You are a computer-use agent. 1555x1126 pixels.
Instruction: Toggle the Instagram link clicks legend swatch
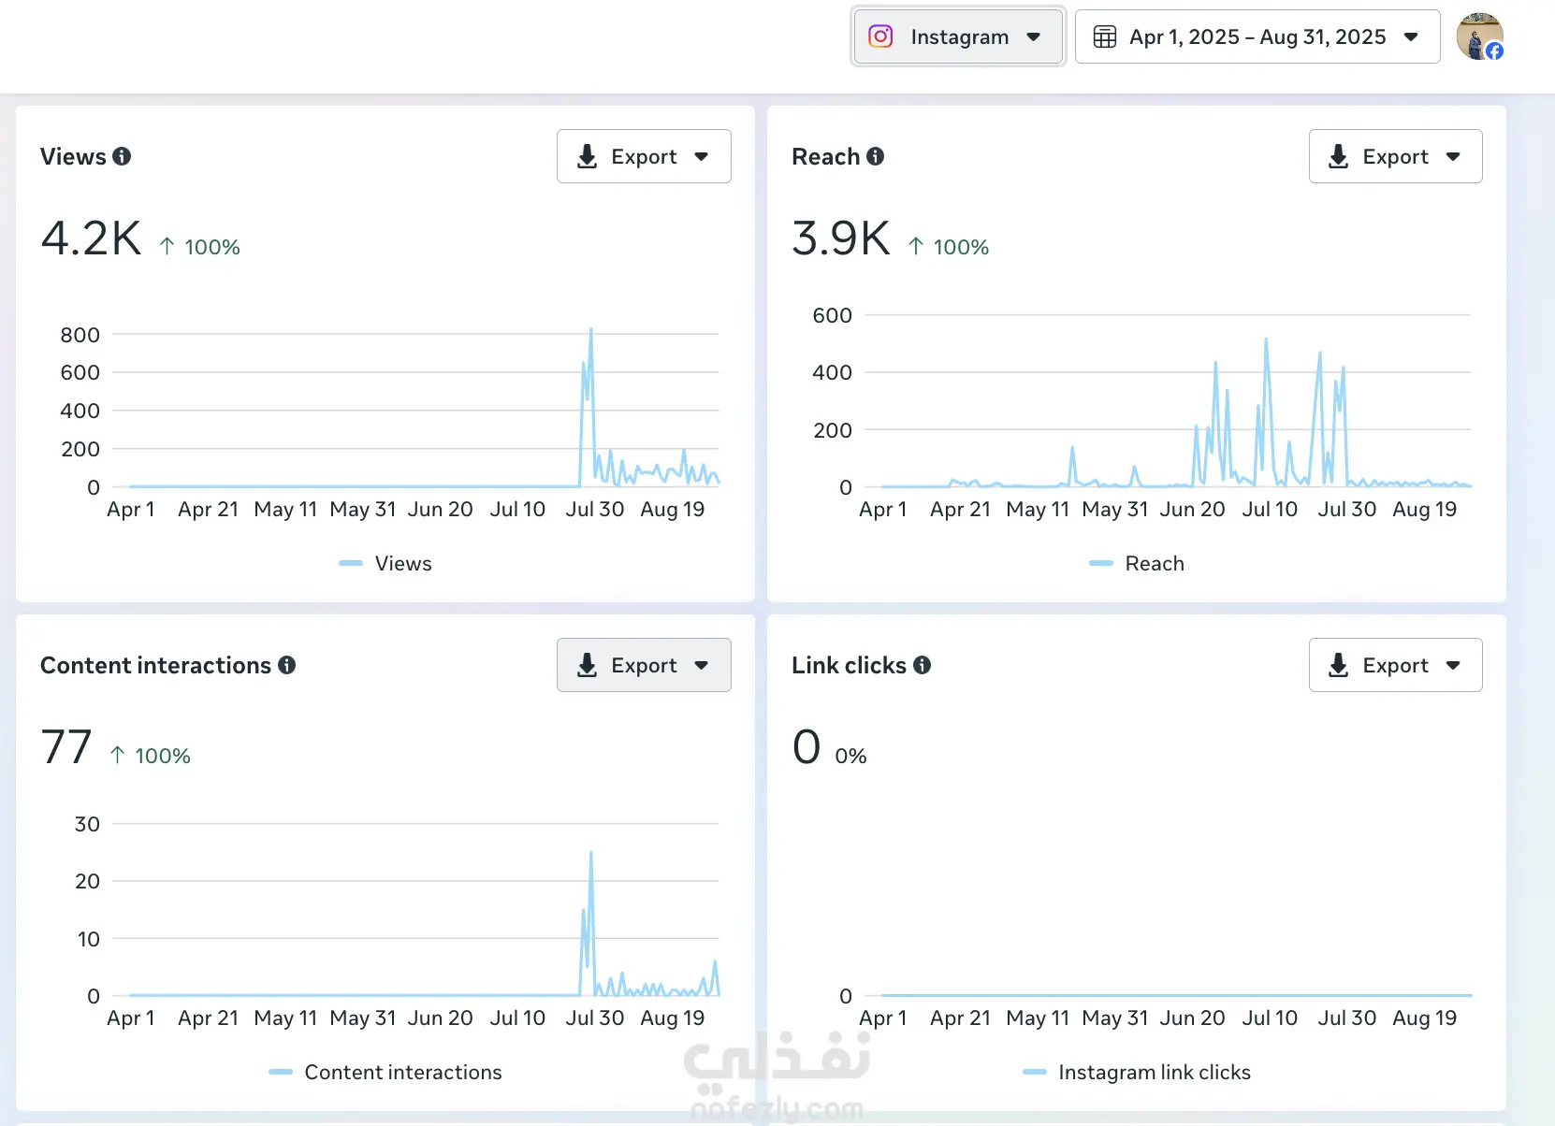tap(1035, 1072)
